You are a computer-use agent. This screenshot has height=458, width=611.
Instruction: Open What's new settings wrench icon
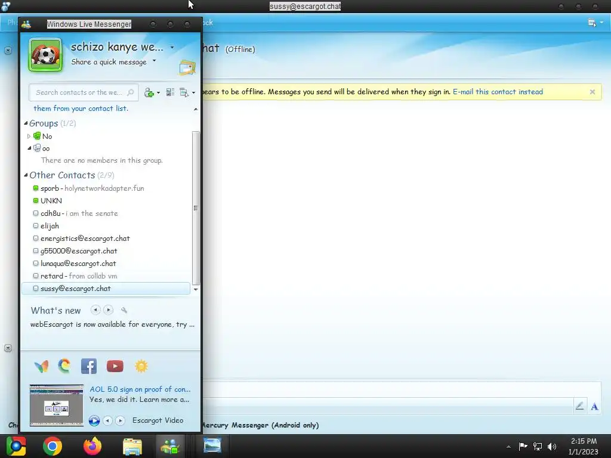[124, 310]
